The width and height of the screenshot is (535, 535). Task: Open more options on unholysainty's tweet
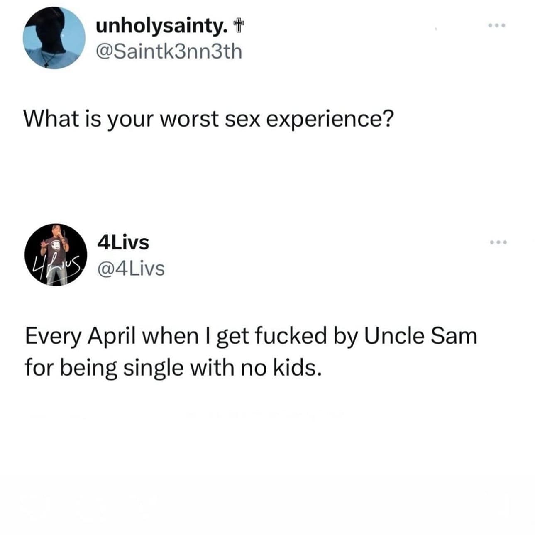point(496,26)
